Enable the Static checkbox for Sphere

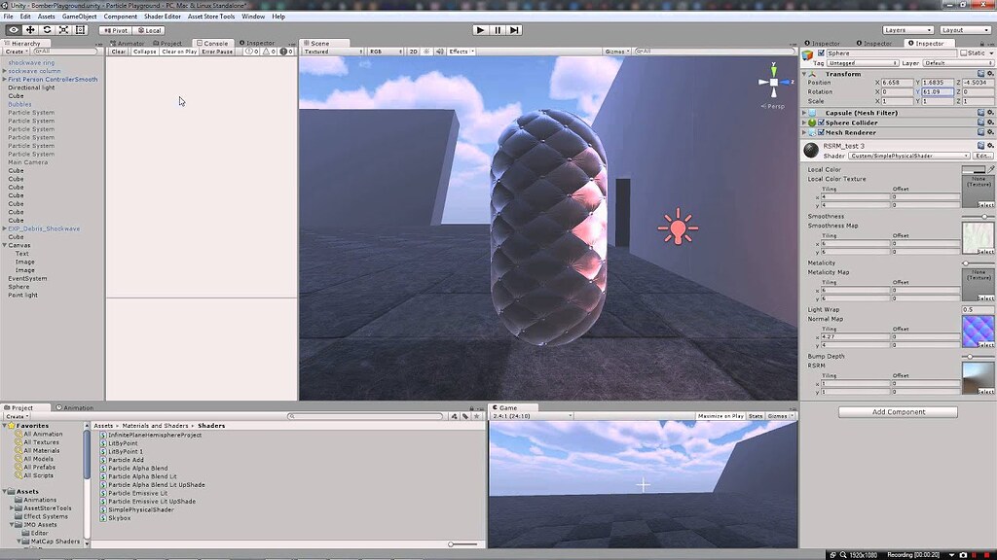[964, 53]
